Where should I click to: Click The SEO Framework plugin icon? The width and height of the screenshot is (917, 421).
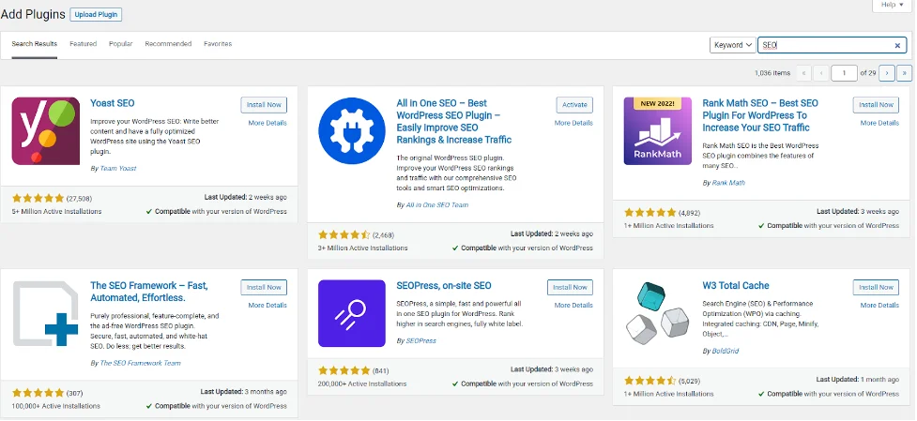[x=46, y=313]
